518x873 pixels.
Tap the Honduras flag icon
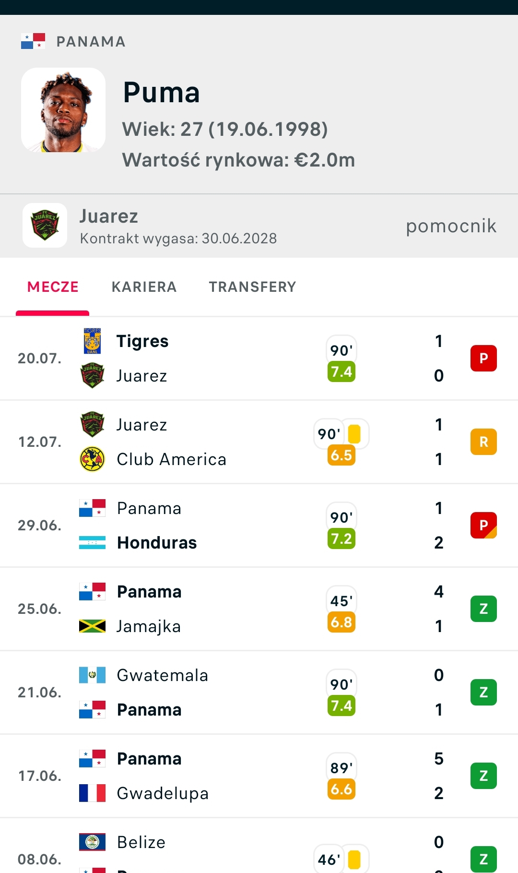click(92, 543)
